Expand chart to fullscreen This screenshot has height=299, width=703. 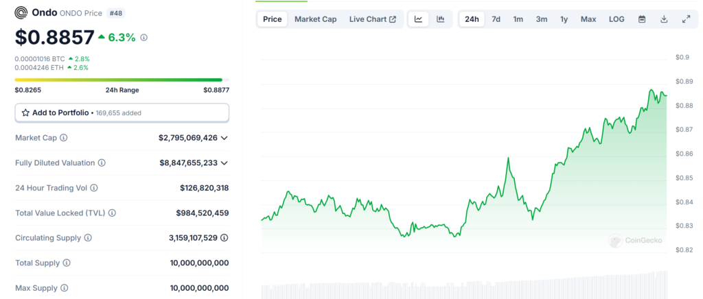click(686, 19)
